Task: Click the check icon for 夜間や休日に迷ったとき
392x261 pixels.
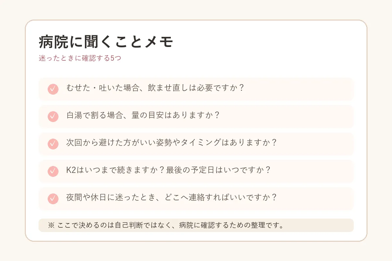Action: [53, 199]
